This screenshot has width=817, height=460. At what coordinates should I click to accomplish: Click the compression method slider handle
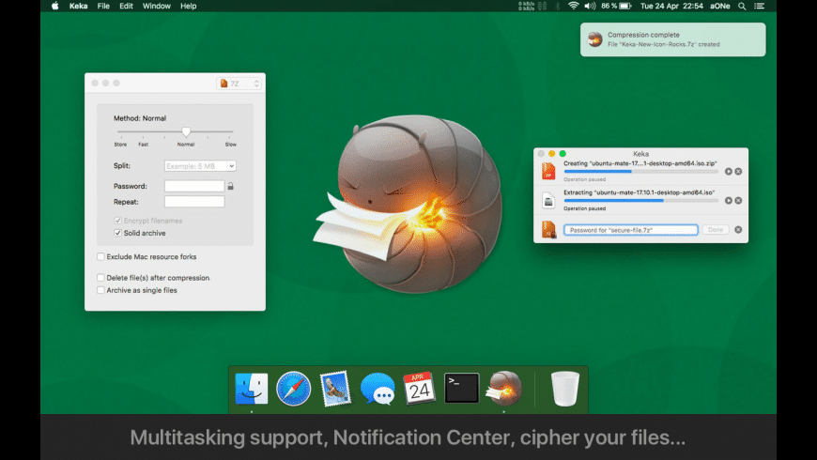coord(186,131)
